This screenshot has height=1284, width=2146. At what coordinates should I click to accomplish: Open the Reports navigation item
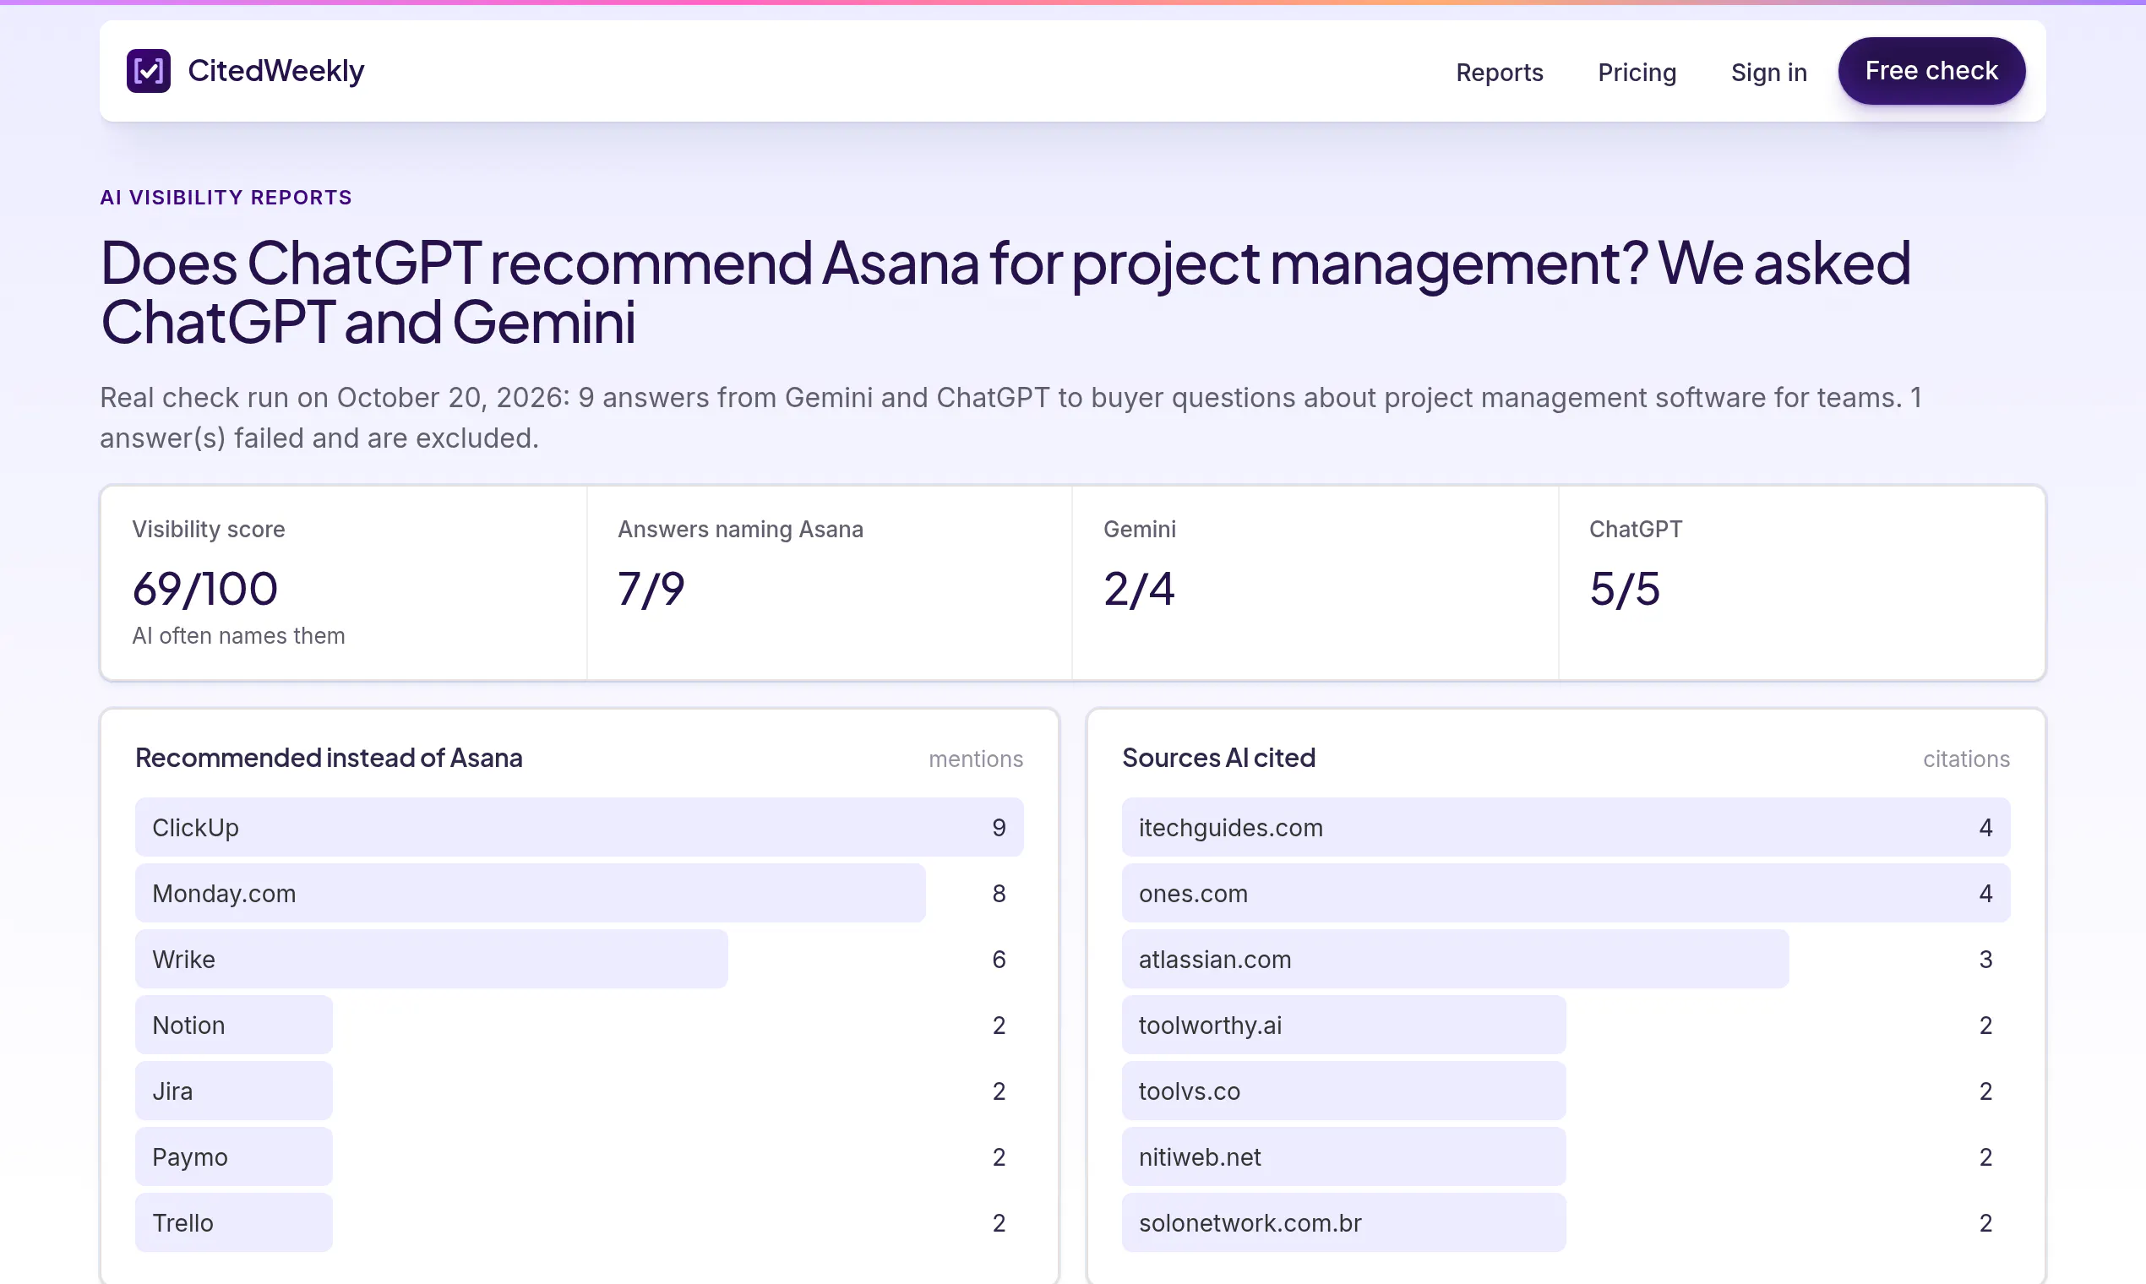pyautogui.click(x=1500, y=72)
